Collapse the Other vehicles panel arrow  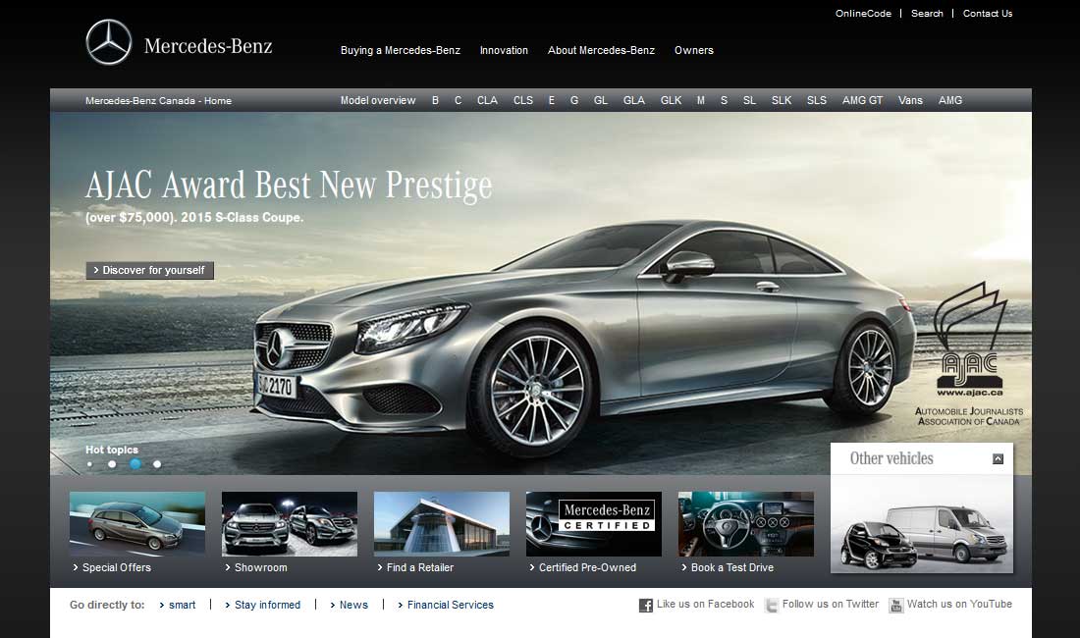[999, 459]
